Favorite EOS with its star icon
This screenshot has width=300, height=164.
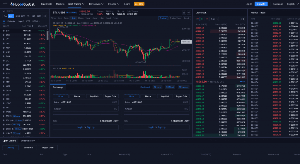click(x=4, y=74)
